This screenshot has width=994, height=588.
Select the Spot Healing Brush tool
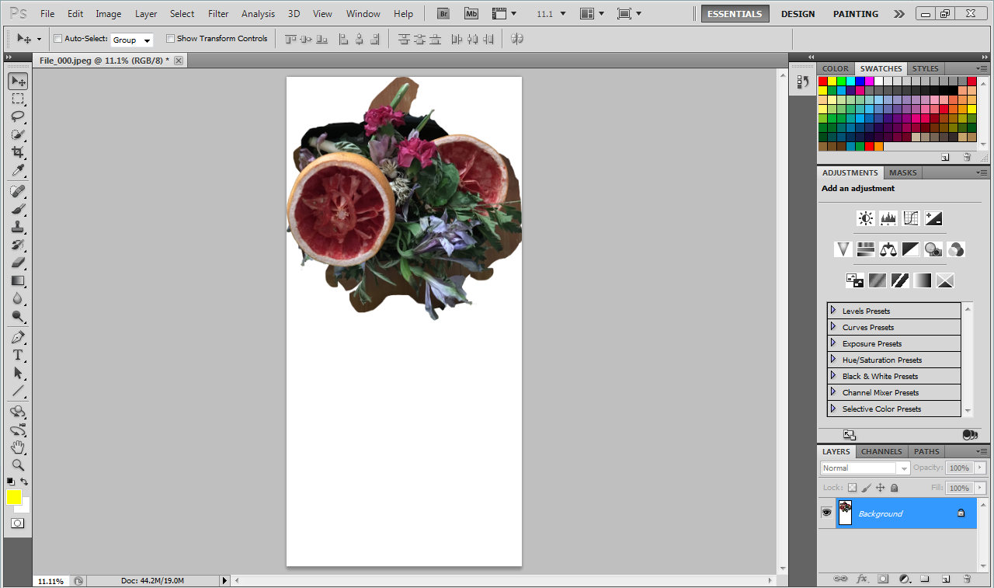[x=18, y=191]
